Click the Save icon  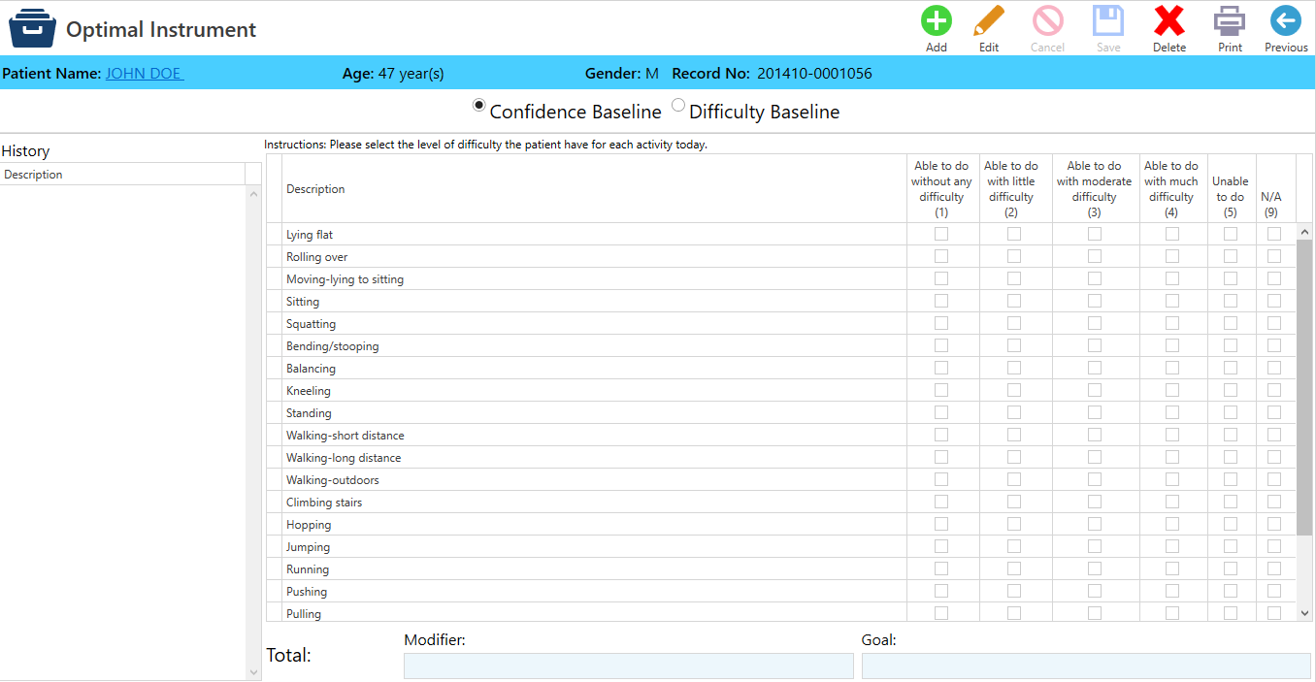[1107, 21]
